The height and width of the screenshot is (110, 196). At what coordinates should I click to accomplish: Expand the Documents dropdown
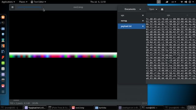(133, 9)
